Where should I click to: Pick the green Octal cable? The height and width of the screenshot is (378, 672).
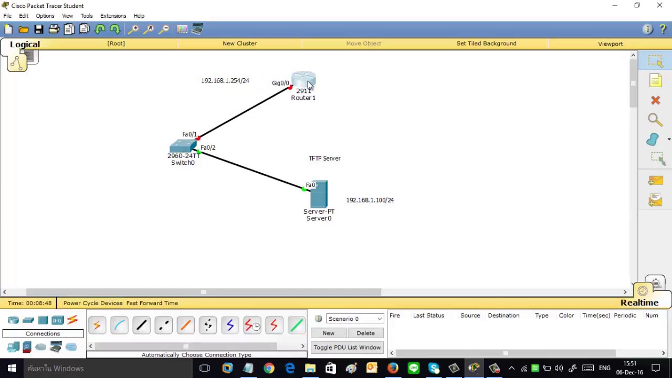coord(296,325)
